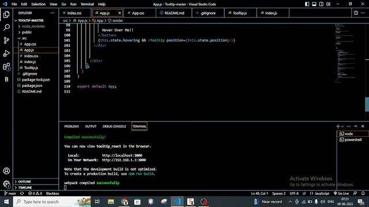
Task: Toggle the secondary side bar layout icon
Action: (321, 4)
